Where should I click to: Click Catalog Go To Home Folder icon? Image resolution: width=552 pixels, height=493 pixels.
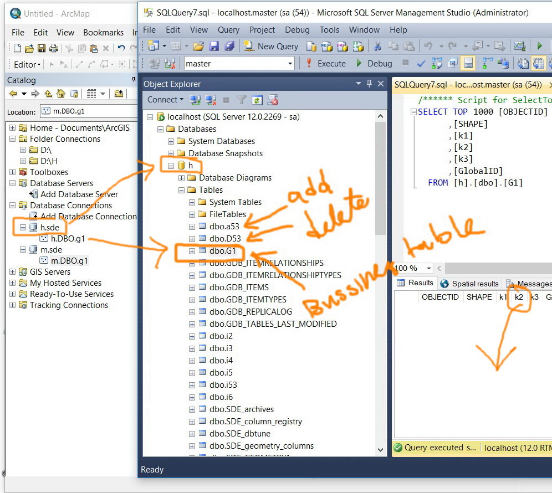(61, 94)
